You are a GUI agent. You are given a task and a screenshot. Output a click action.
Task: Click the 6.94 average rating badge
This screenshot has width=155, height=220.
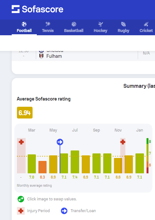click(25, 113)
